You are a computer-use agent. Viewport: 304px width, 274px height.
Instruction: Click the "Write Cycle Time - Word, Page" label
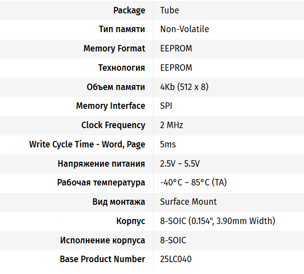(x=87, y=144)
